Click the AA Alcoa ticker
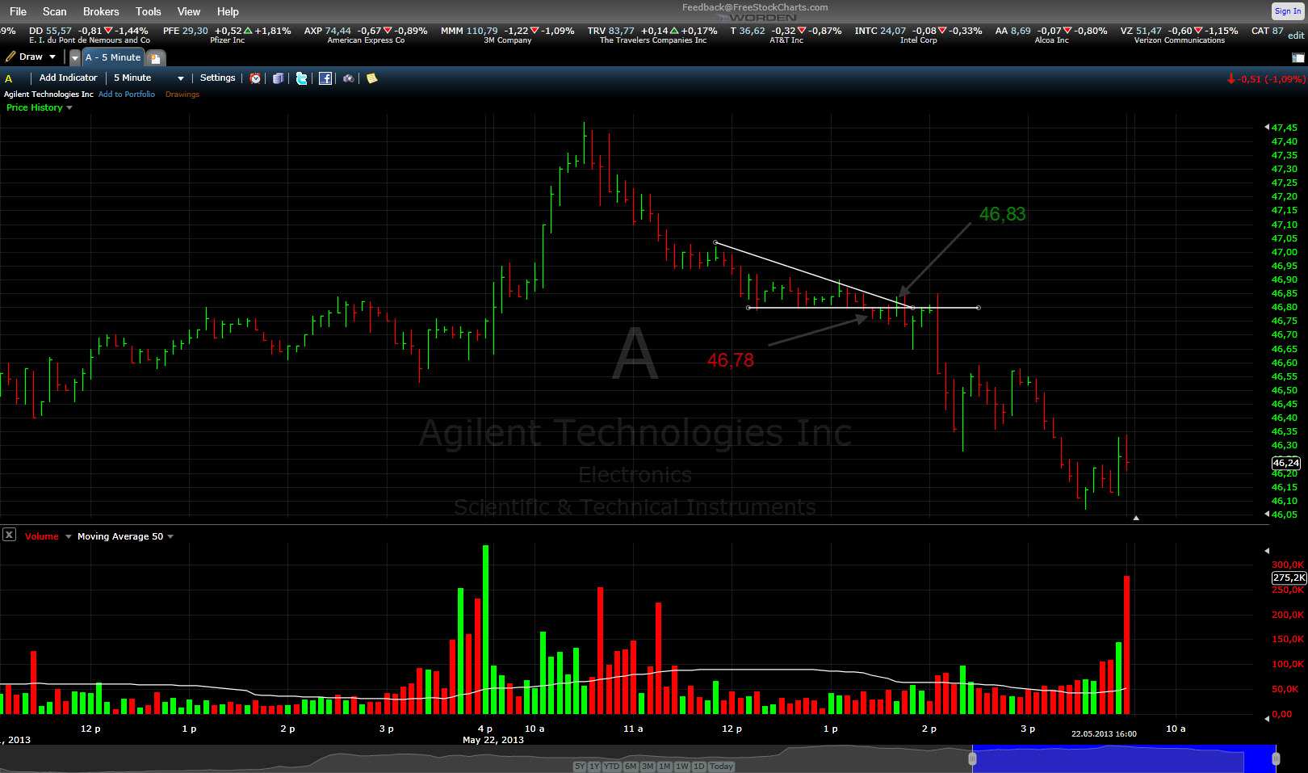Image resolution: width=1308 pixels, height=773 pixels. [1051, 35]
